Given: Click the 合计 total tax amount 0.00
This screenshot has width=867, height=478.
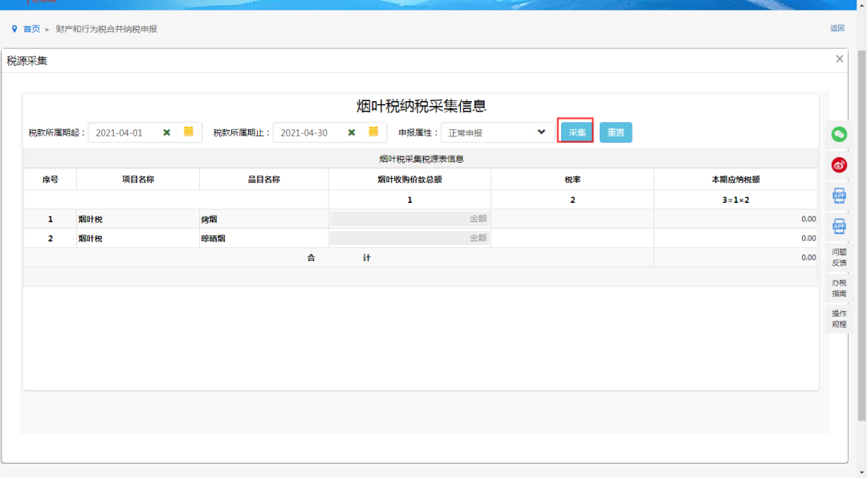Looking at the screenshot, I should coord(808,257).
